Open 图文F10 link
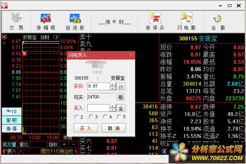Image resolution: width=246 pixels, height=164 pixels. 50,151
